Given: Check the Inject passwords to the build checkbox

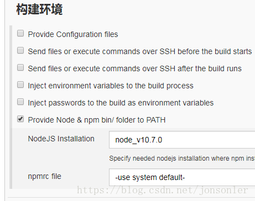Looking at the screenshot, I should tap(20, 102).
